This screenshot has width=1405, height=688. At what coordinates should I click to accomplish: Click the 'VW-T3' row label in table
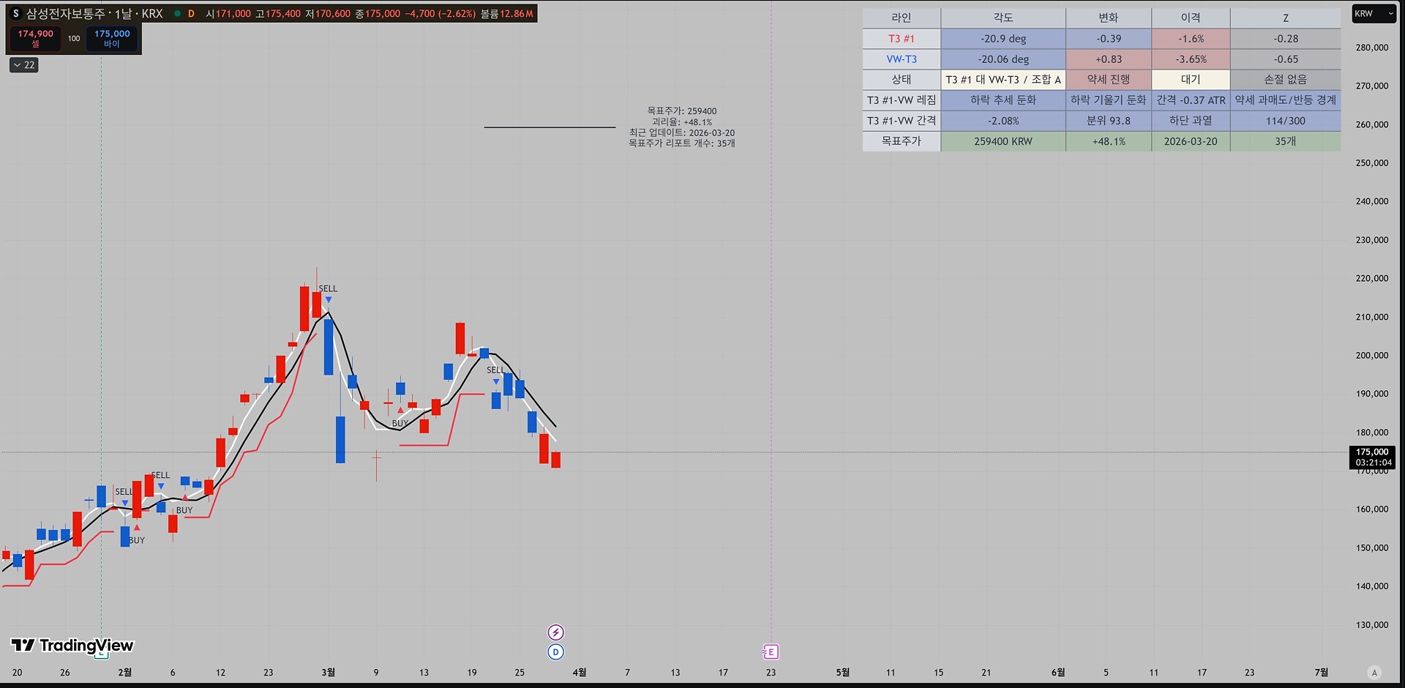coord(902,59)
